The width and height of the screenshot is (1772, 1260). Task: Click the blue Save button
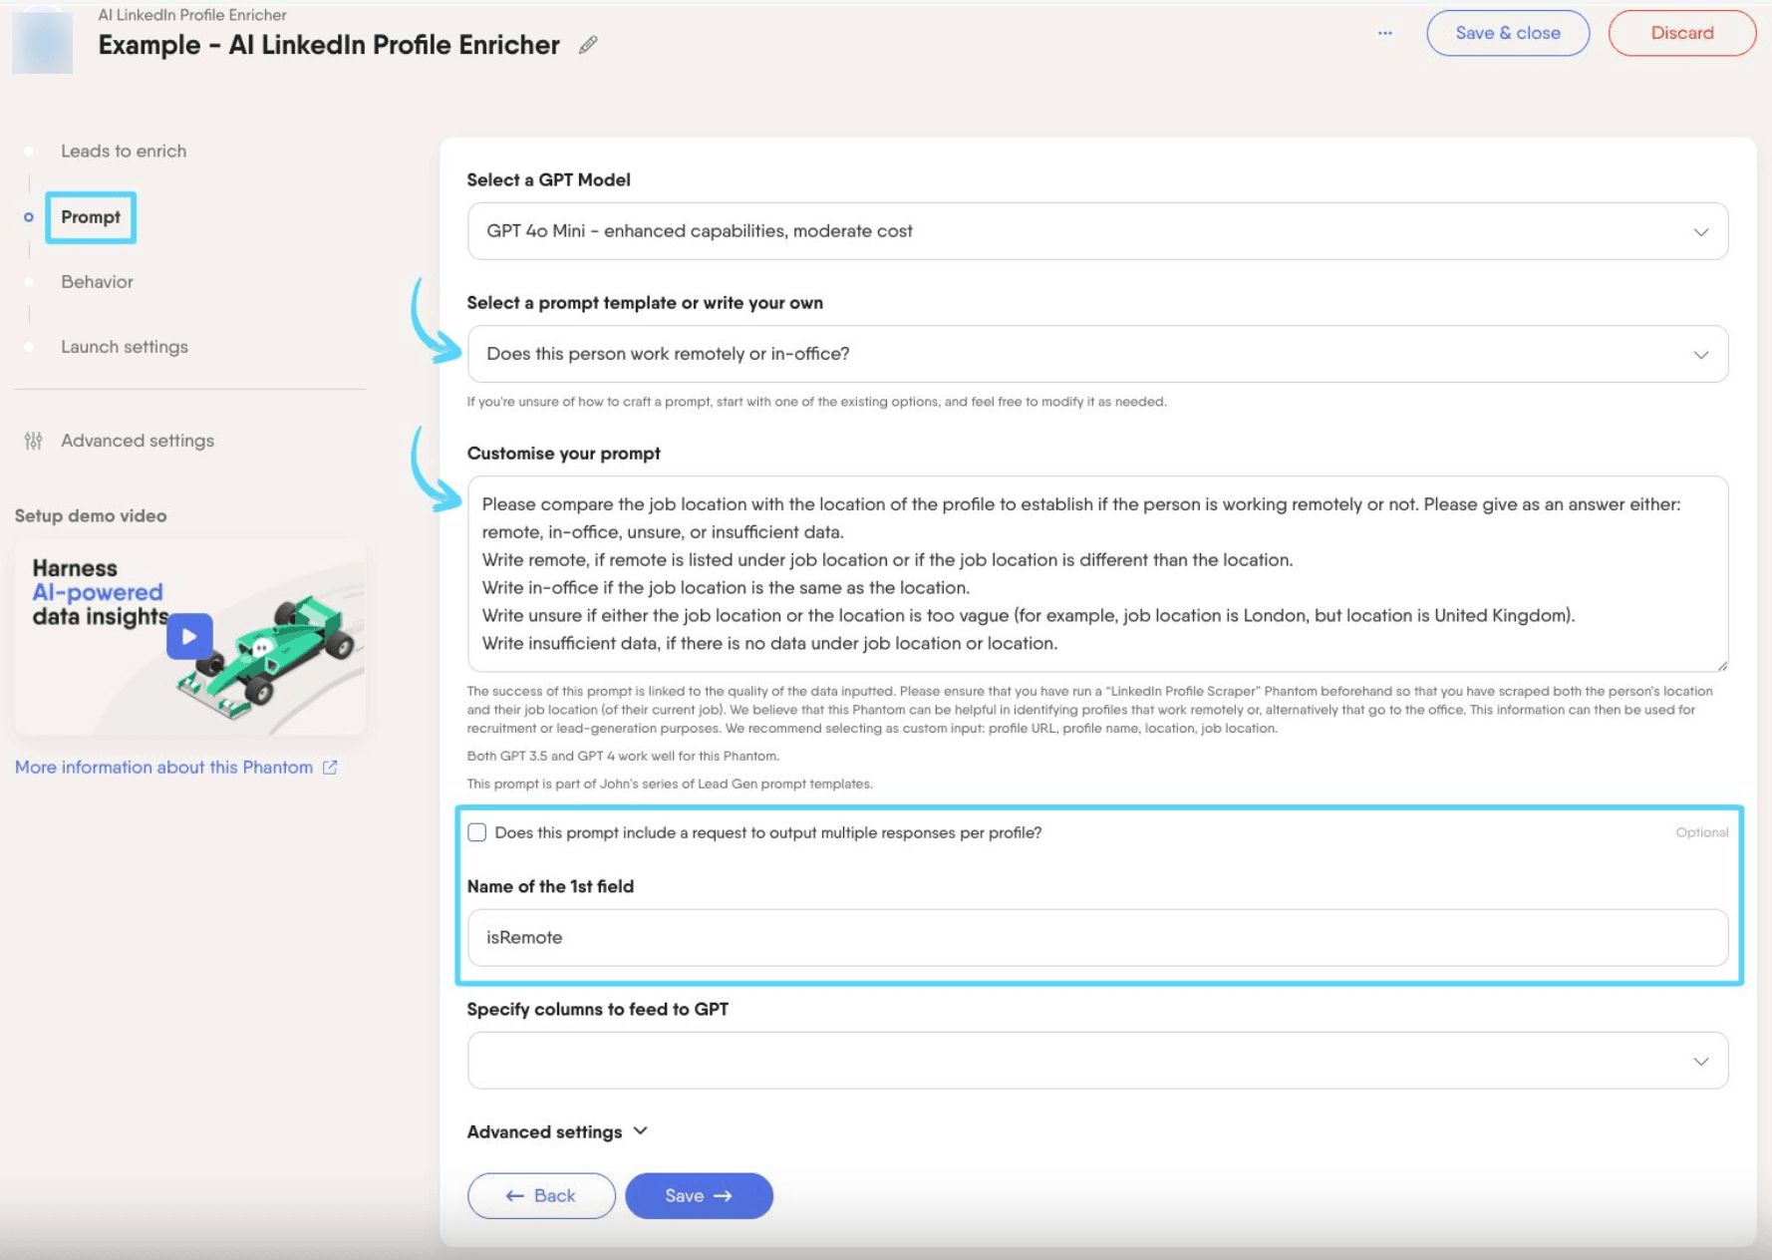click(x=699, y=1195)
